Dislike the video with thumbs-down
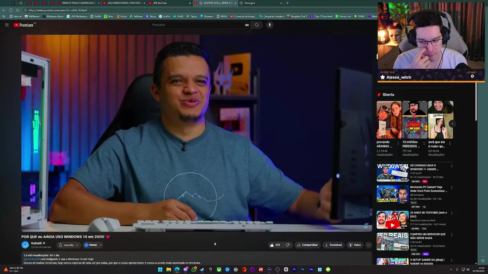This screenshot has width=488, height=274. pos(288,245)
